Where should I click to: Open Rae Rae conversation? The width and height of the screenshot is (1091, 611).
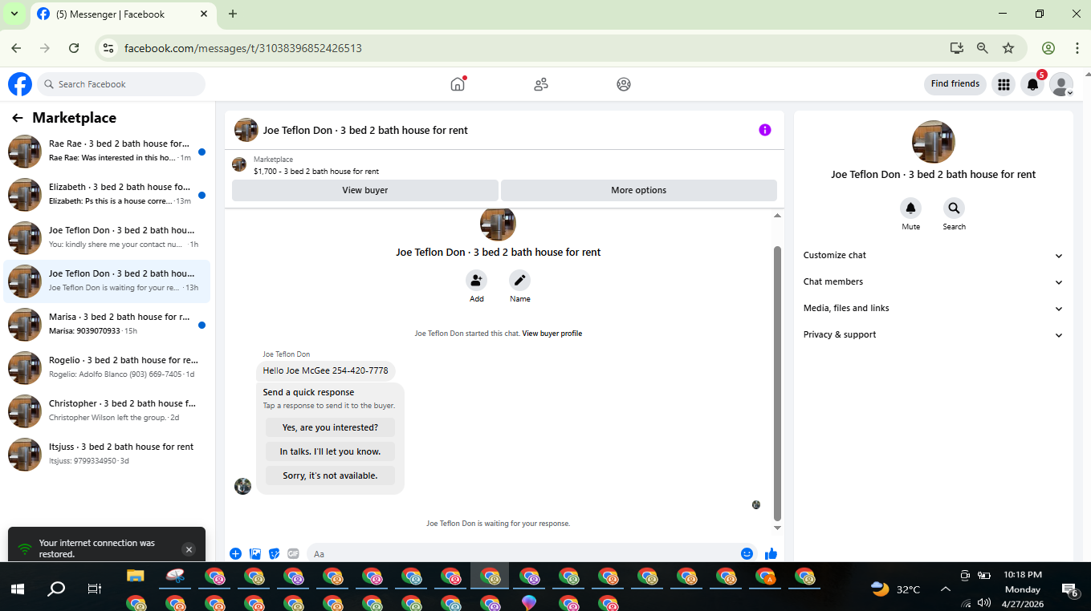[x=108, y=151]
